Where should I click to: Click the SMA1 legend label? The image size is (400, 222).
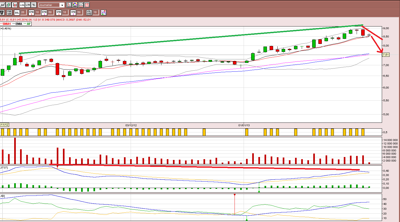[6, 24]
